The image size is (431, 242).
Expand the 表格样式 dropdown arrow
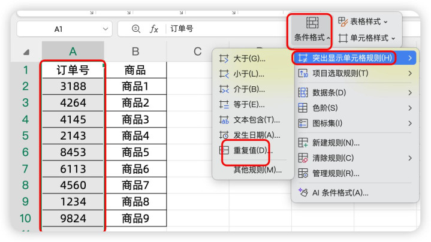(385, 22)
